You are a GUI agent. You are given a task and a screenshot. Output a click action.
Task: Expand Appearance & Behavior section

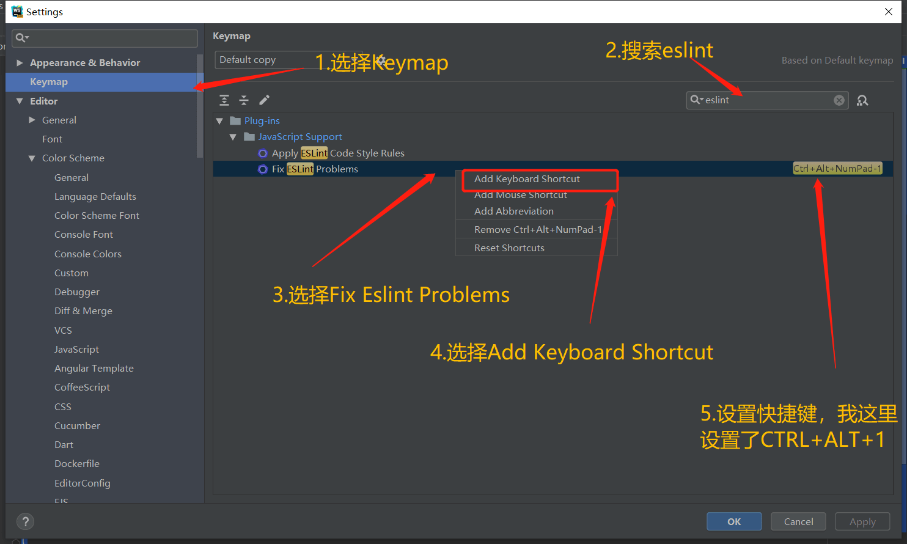click(20, 63)
